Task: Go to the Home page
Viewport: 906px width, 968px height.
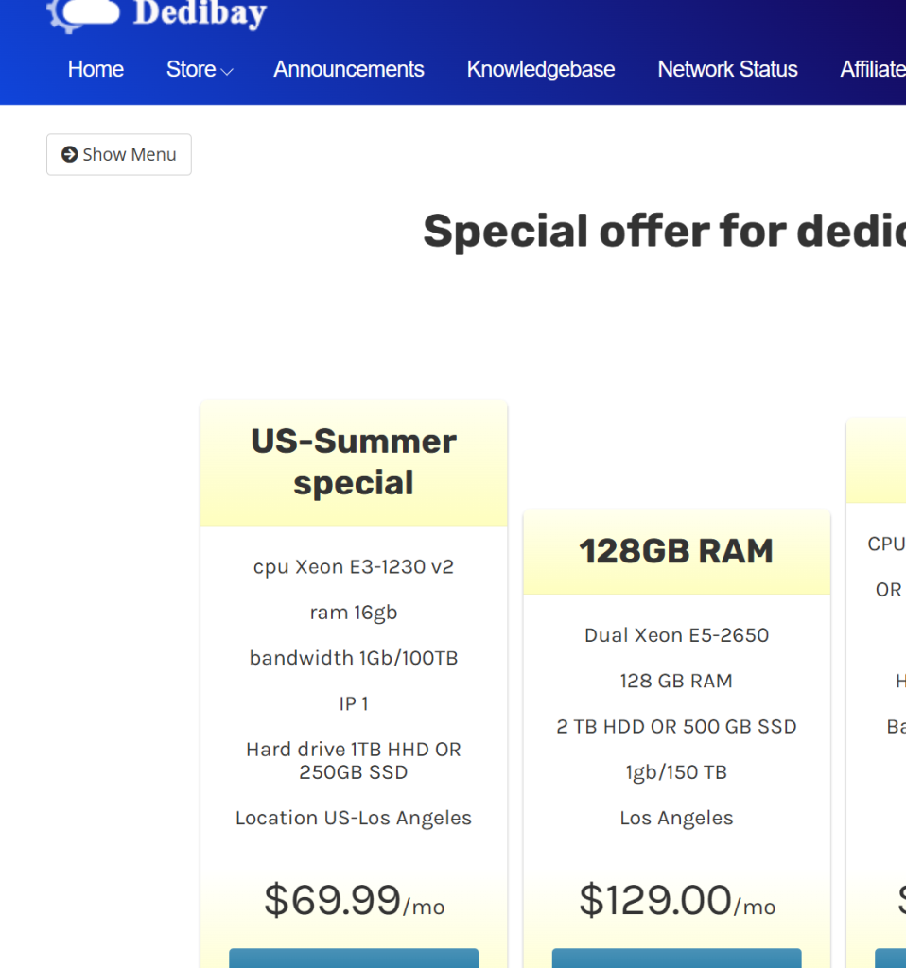Action: pyautogui.click(x=96, y=69)
